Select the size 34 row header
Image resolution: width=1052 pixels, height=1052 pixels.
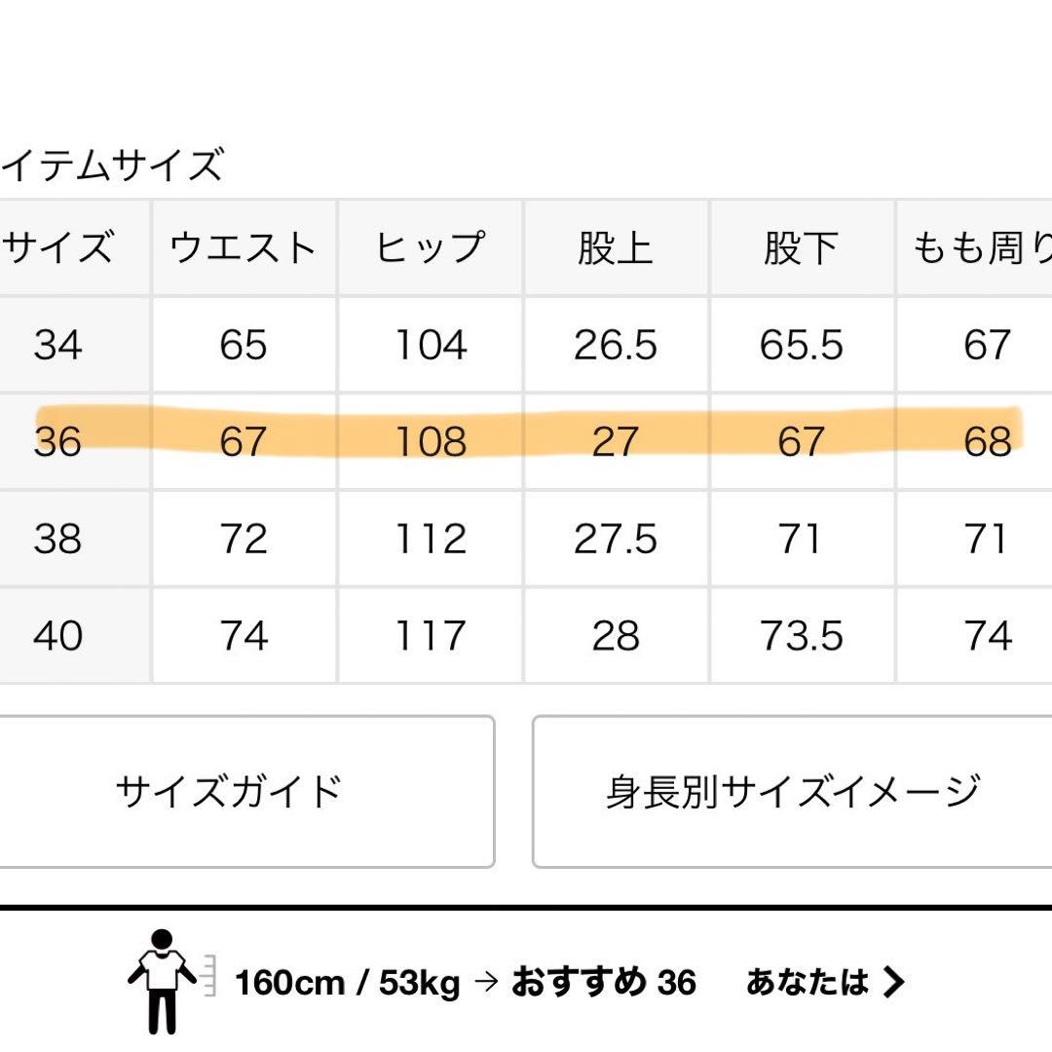click(58, 345)
